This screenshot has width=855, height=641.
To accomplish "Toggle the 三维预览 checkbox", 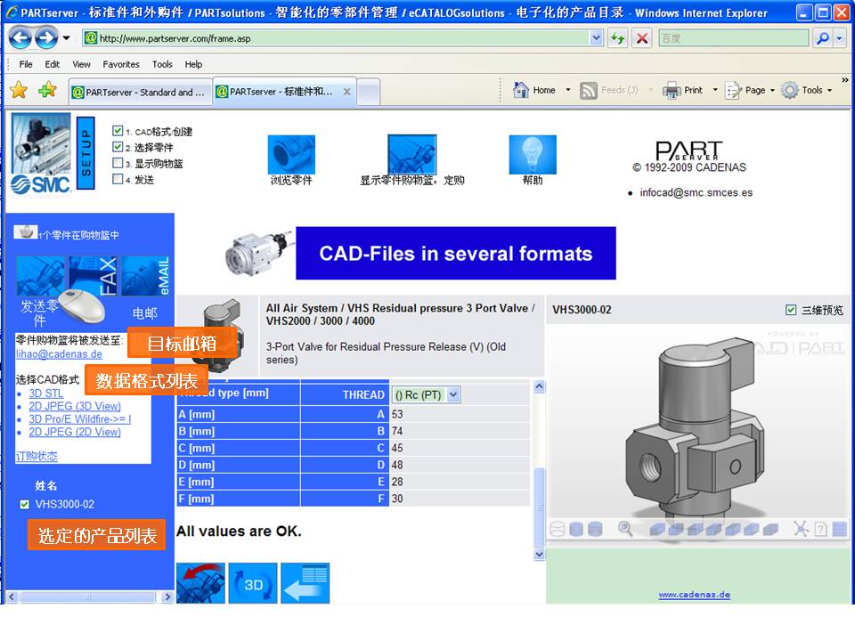I will point(791,310).
